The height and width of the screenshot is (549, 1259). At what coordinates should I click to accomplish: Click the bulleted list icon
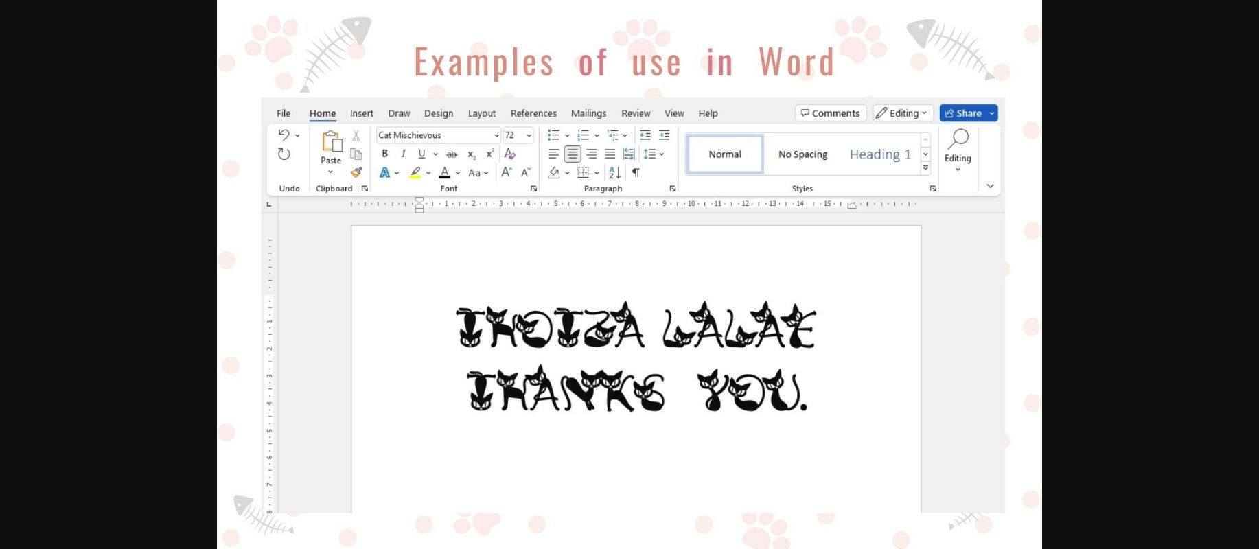pyautogui.click(x=553, y=135)
